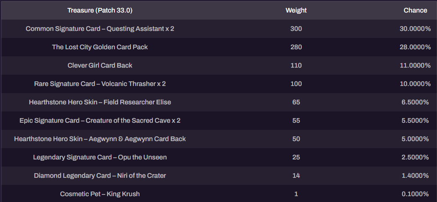Screen dimensions: 437x202
Task: Select Legendary Signature Card Opu the Unseen
Action: point(100,157)
